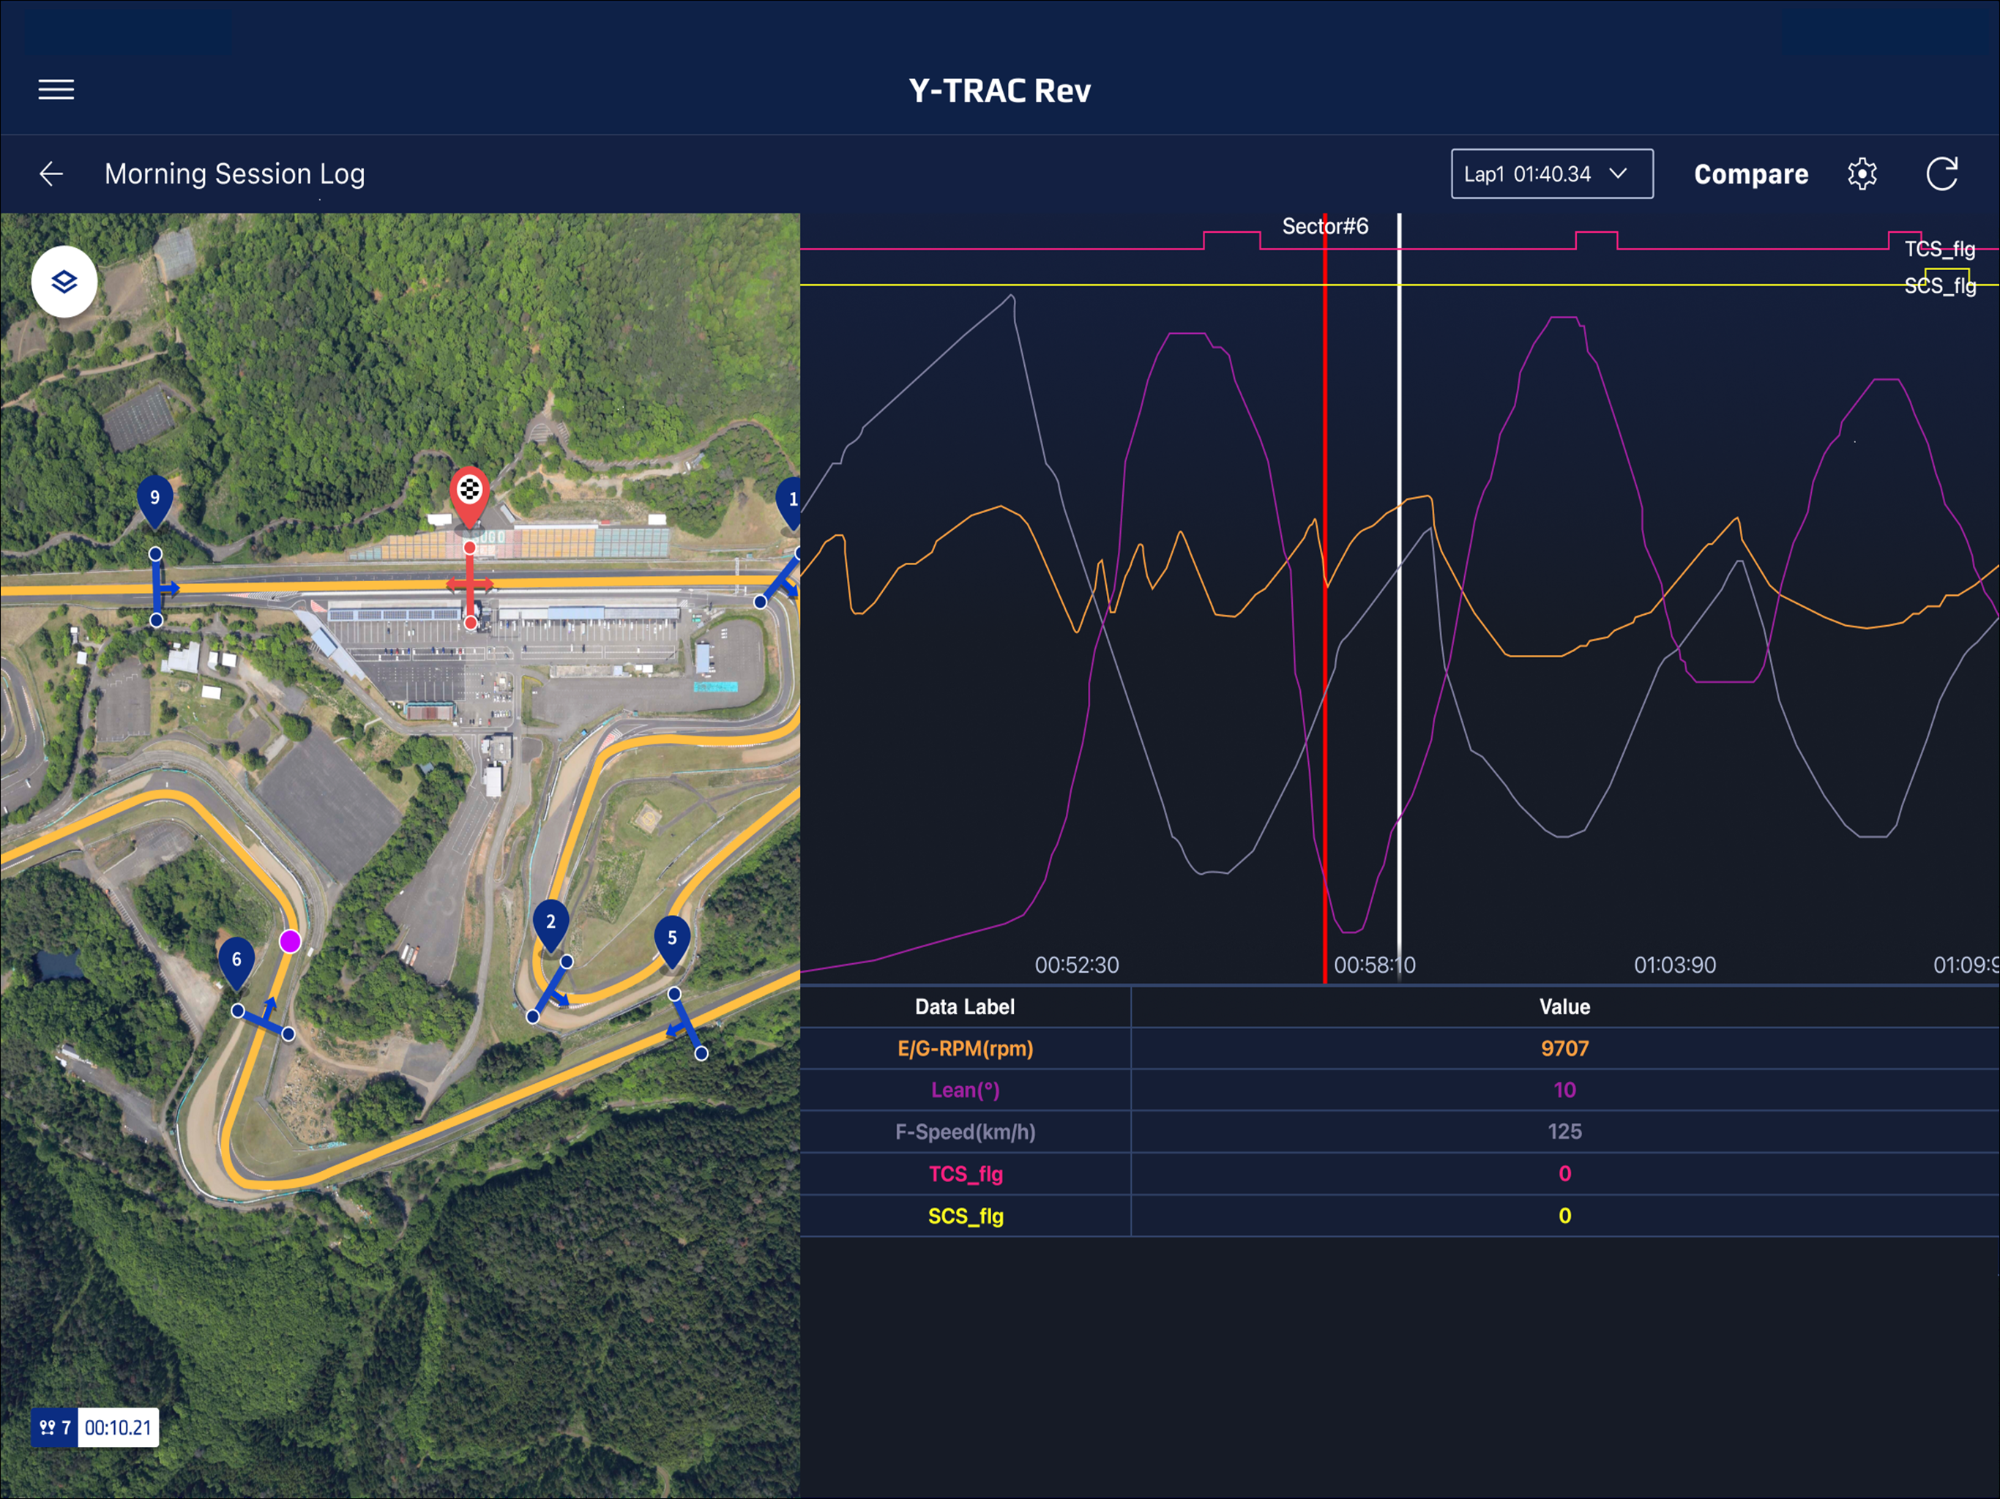This screenshot has width=2000, height=1499.
Task: Click the sector 7 time badge 00:10.21
Action: click(x=95, y=1427)
